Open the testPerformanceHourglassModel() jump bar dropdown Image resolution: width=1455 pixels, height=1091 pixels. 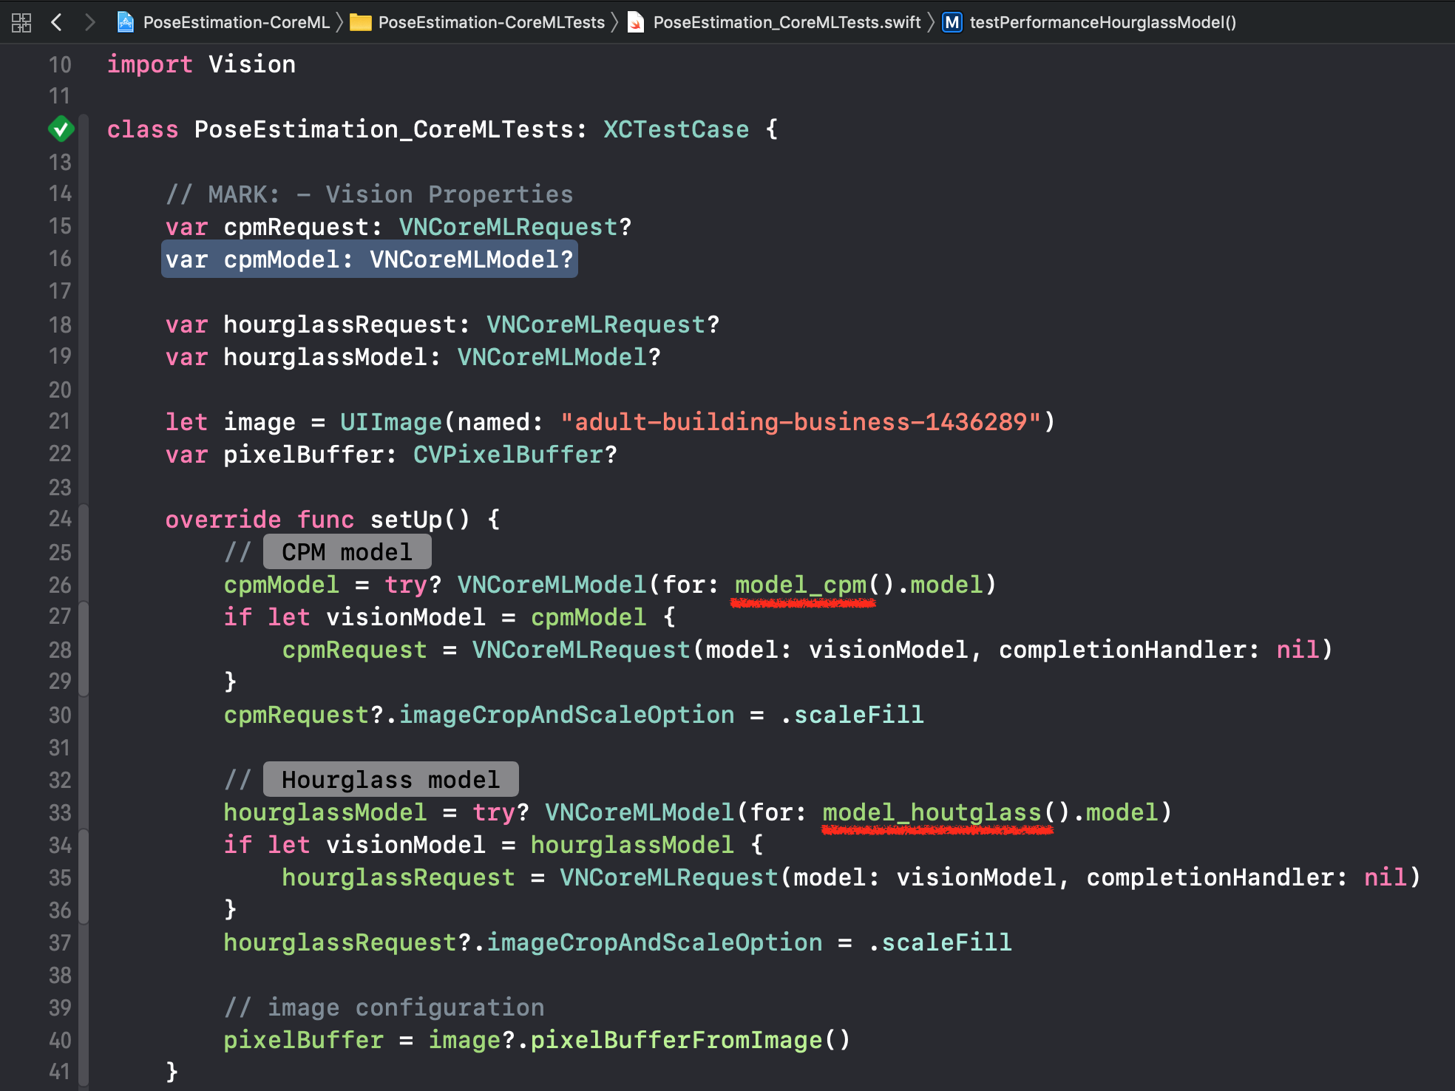click(x=1102, y=23)
